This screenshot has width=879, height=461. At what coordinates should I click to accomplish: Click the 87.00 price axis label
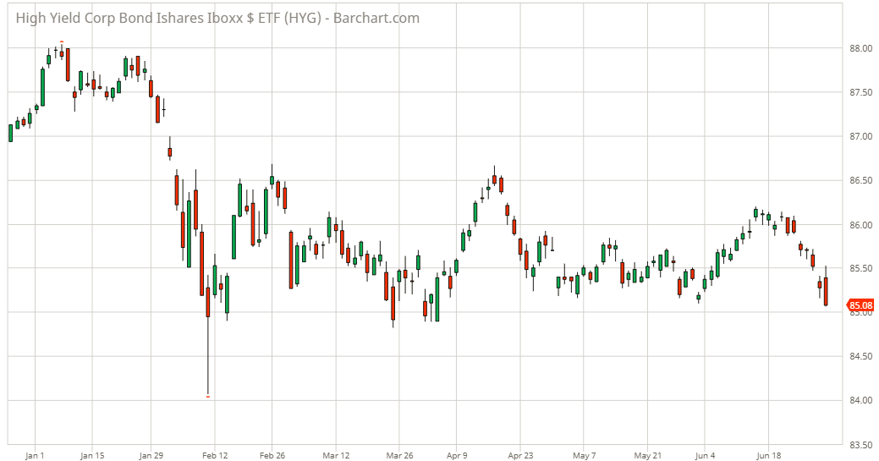(x=860, y=136)
